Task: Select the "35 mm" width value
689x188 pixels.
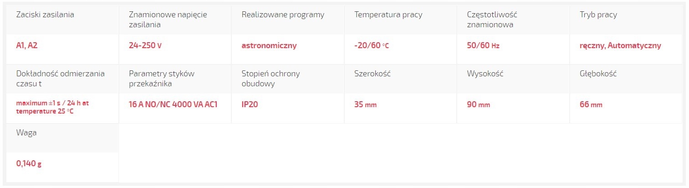Action: (366, 104)
